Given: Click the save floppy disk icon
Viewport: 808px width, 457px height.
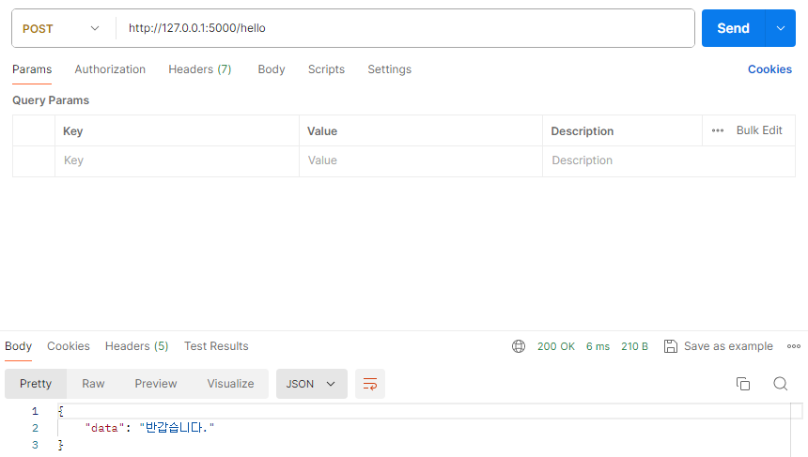Looking at the screenshot, I should pos(671,346).
